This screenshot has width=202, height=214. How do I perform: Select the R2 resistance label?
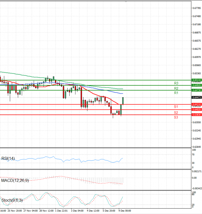[176, 88]
